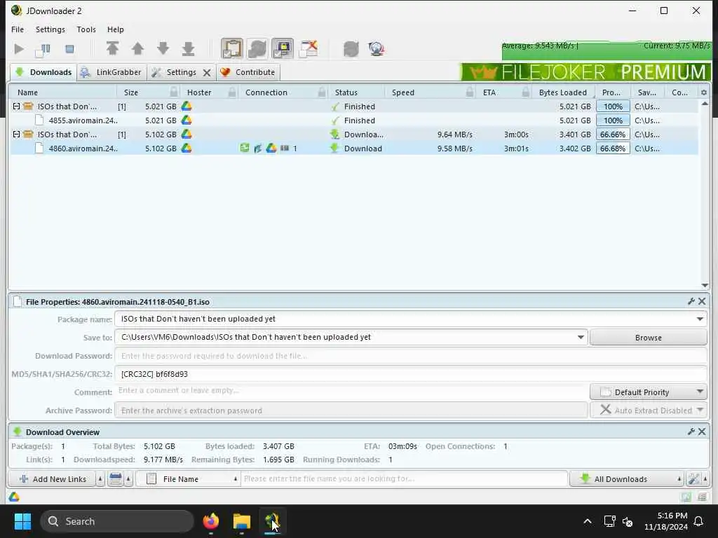
Task: Open the Help menu
Action: 116,29
